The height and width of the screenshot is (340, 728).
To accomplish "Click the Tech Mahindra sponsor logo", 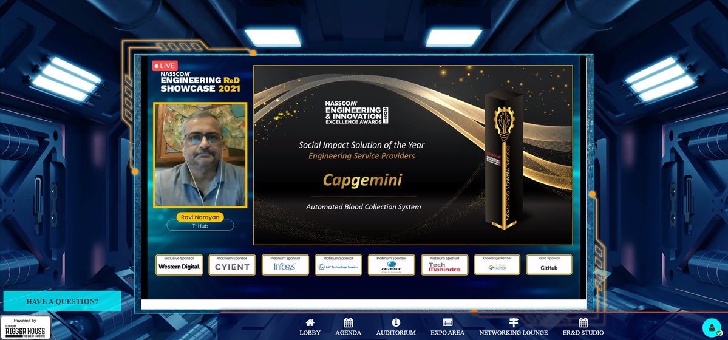I will coord(445,265).
